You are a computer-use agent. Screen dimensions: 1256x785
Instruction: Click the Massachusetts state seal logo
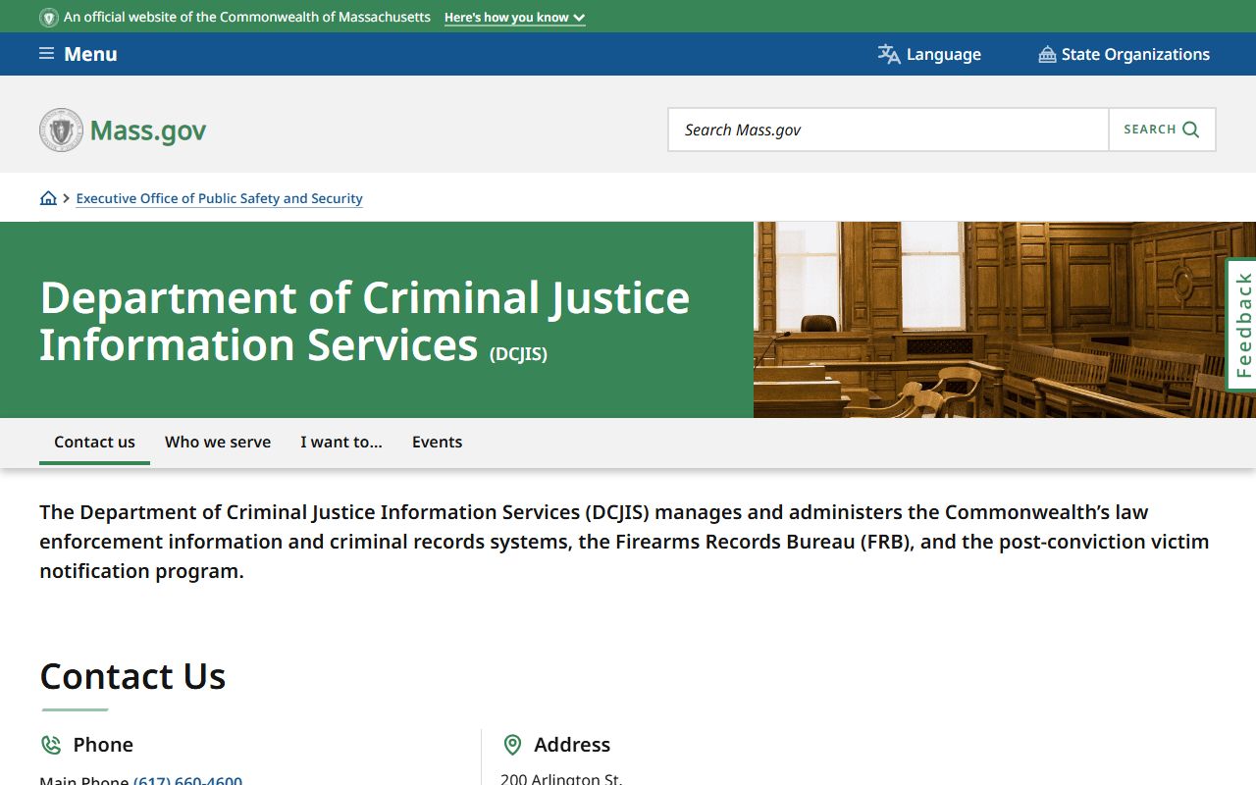tap(61, 130)
